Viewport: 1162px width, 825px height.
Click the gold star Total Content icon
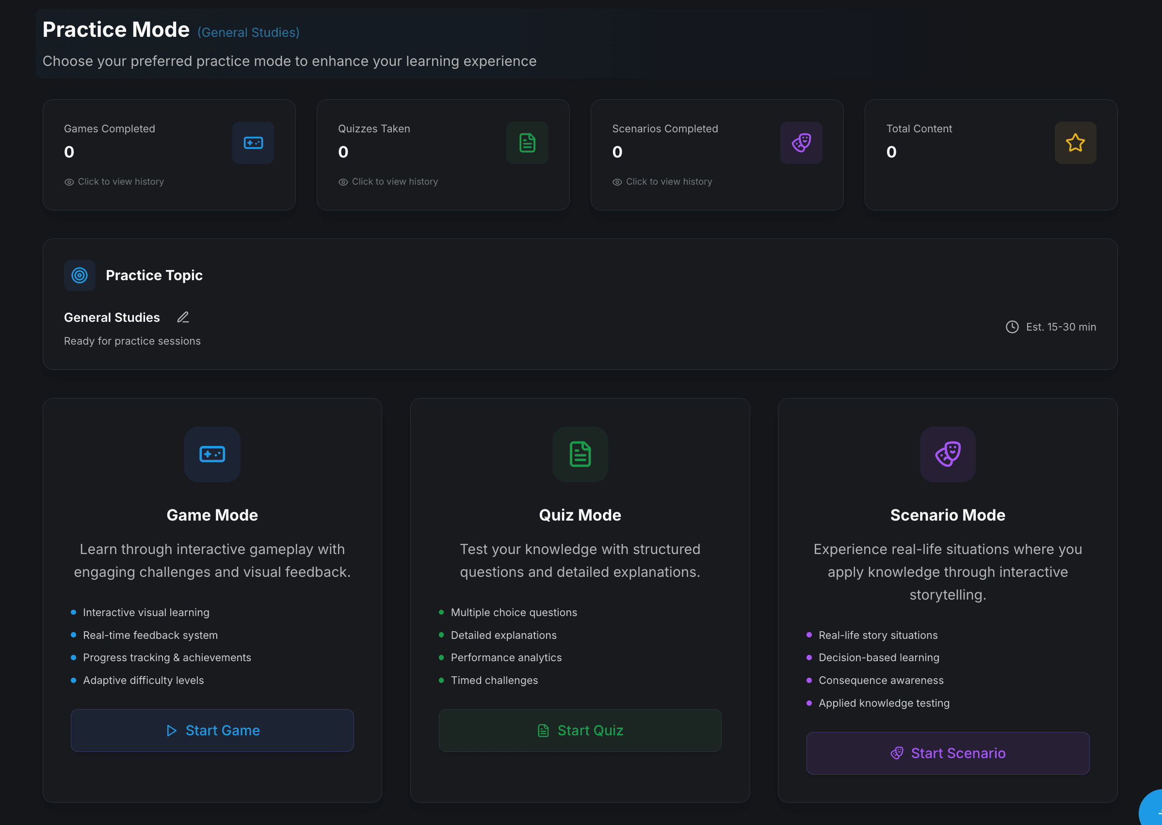pos(1075,143)
